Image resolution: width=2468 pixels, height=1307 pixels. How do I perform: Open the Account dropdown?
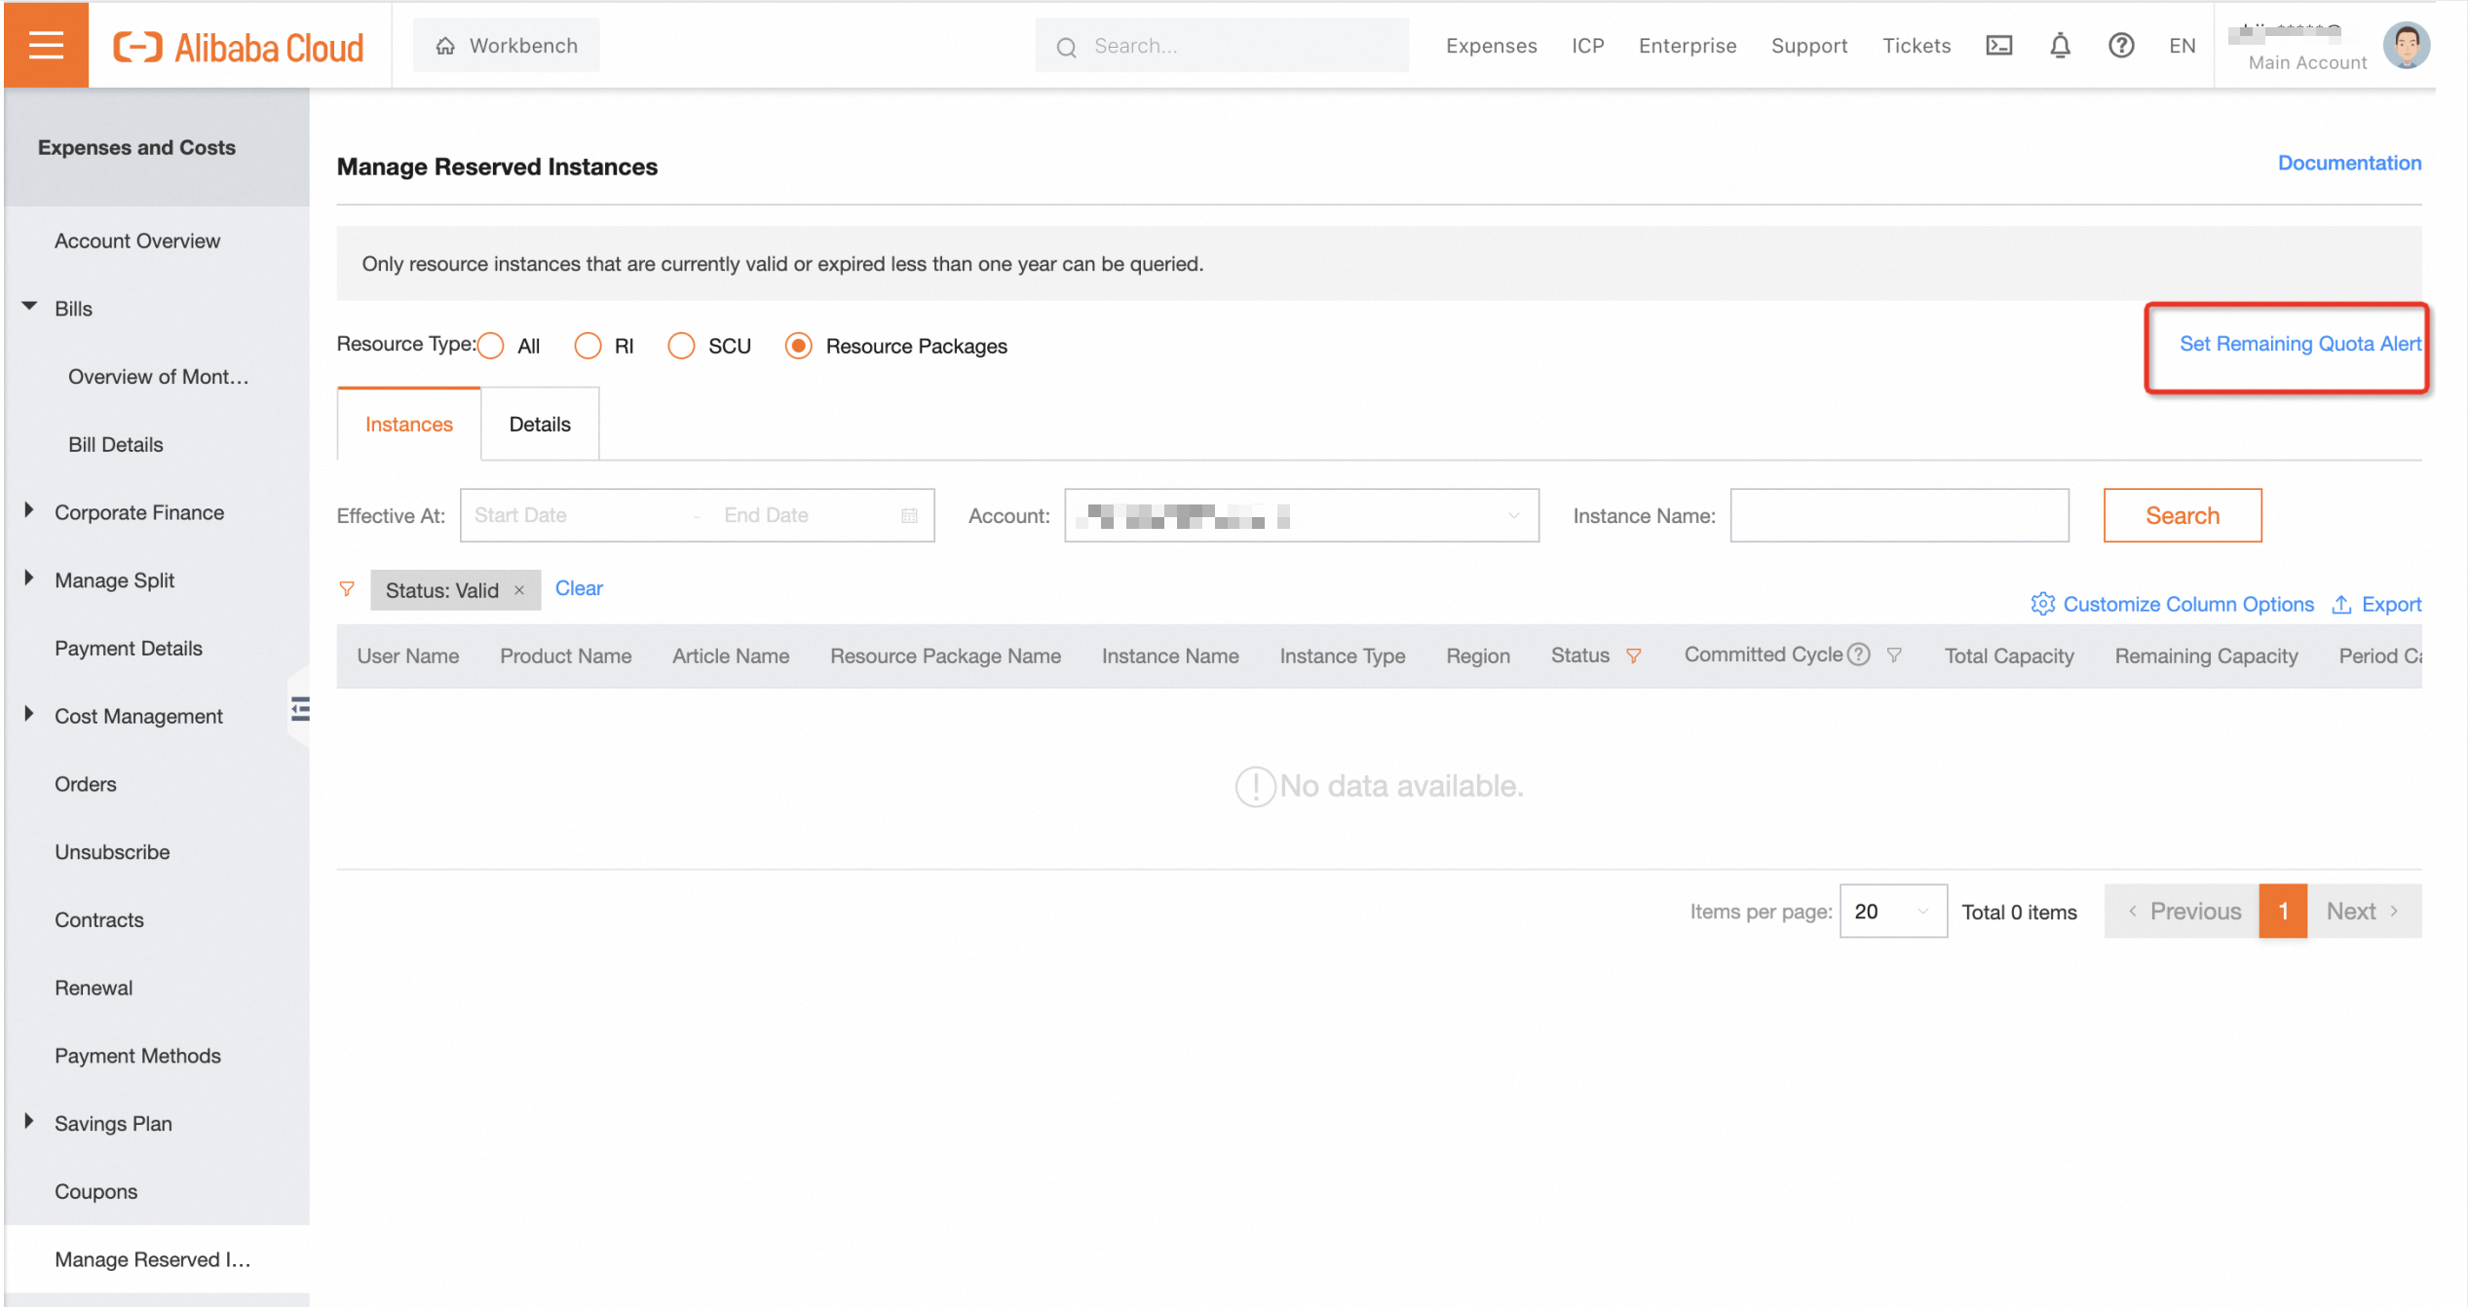1301,515
